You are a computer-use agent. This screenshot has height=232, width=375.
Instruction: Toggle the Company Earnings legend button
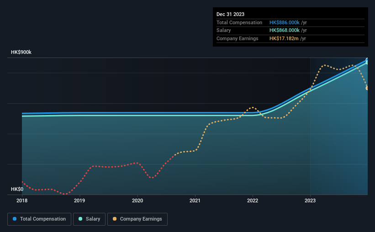pos(137,219)
